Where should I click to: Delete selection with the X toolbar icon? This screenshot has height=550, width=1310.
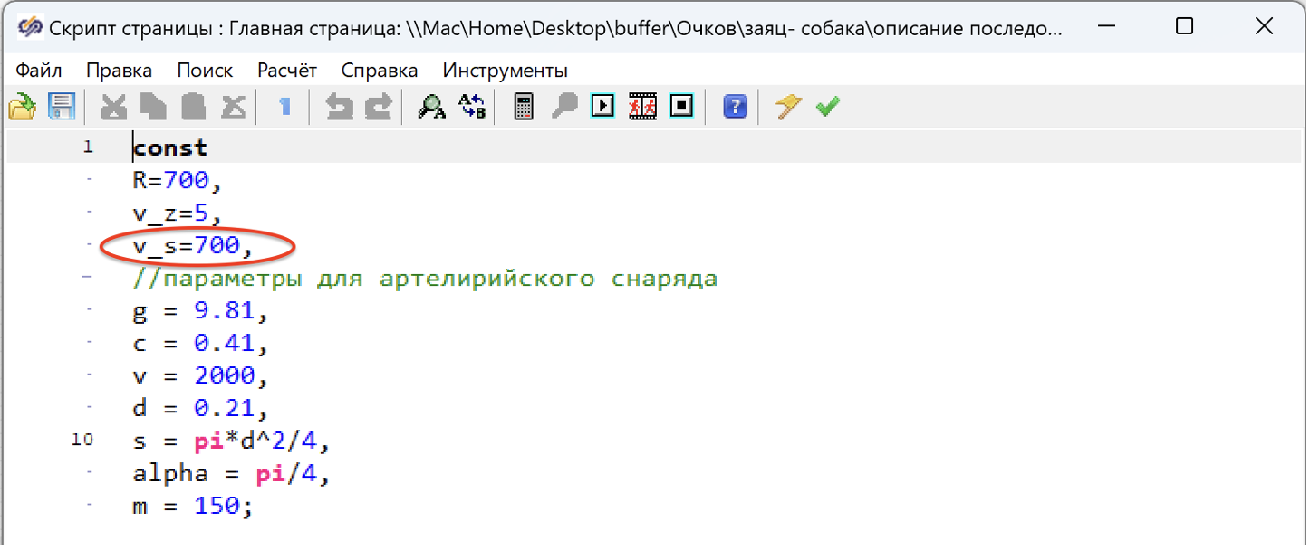coord(234,107)
